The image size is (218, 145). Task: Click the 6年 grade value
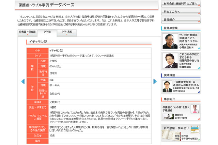[51, 80]
